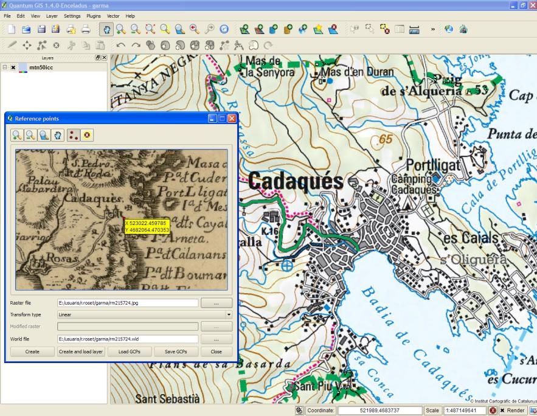Select the mtn50icc layer name
Screen dimensions: 537x416
pyautogui.click(x=41, y=68)
